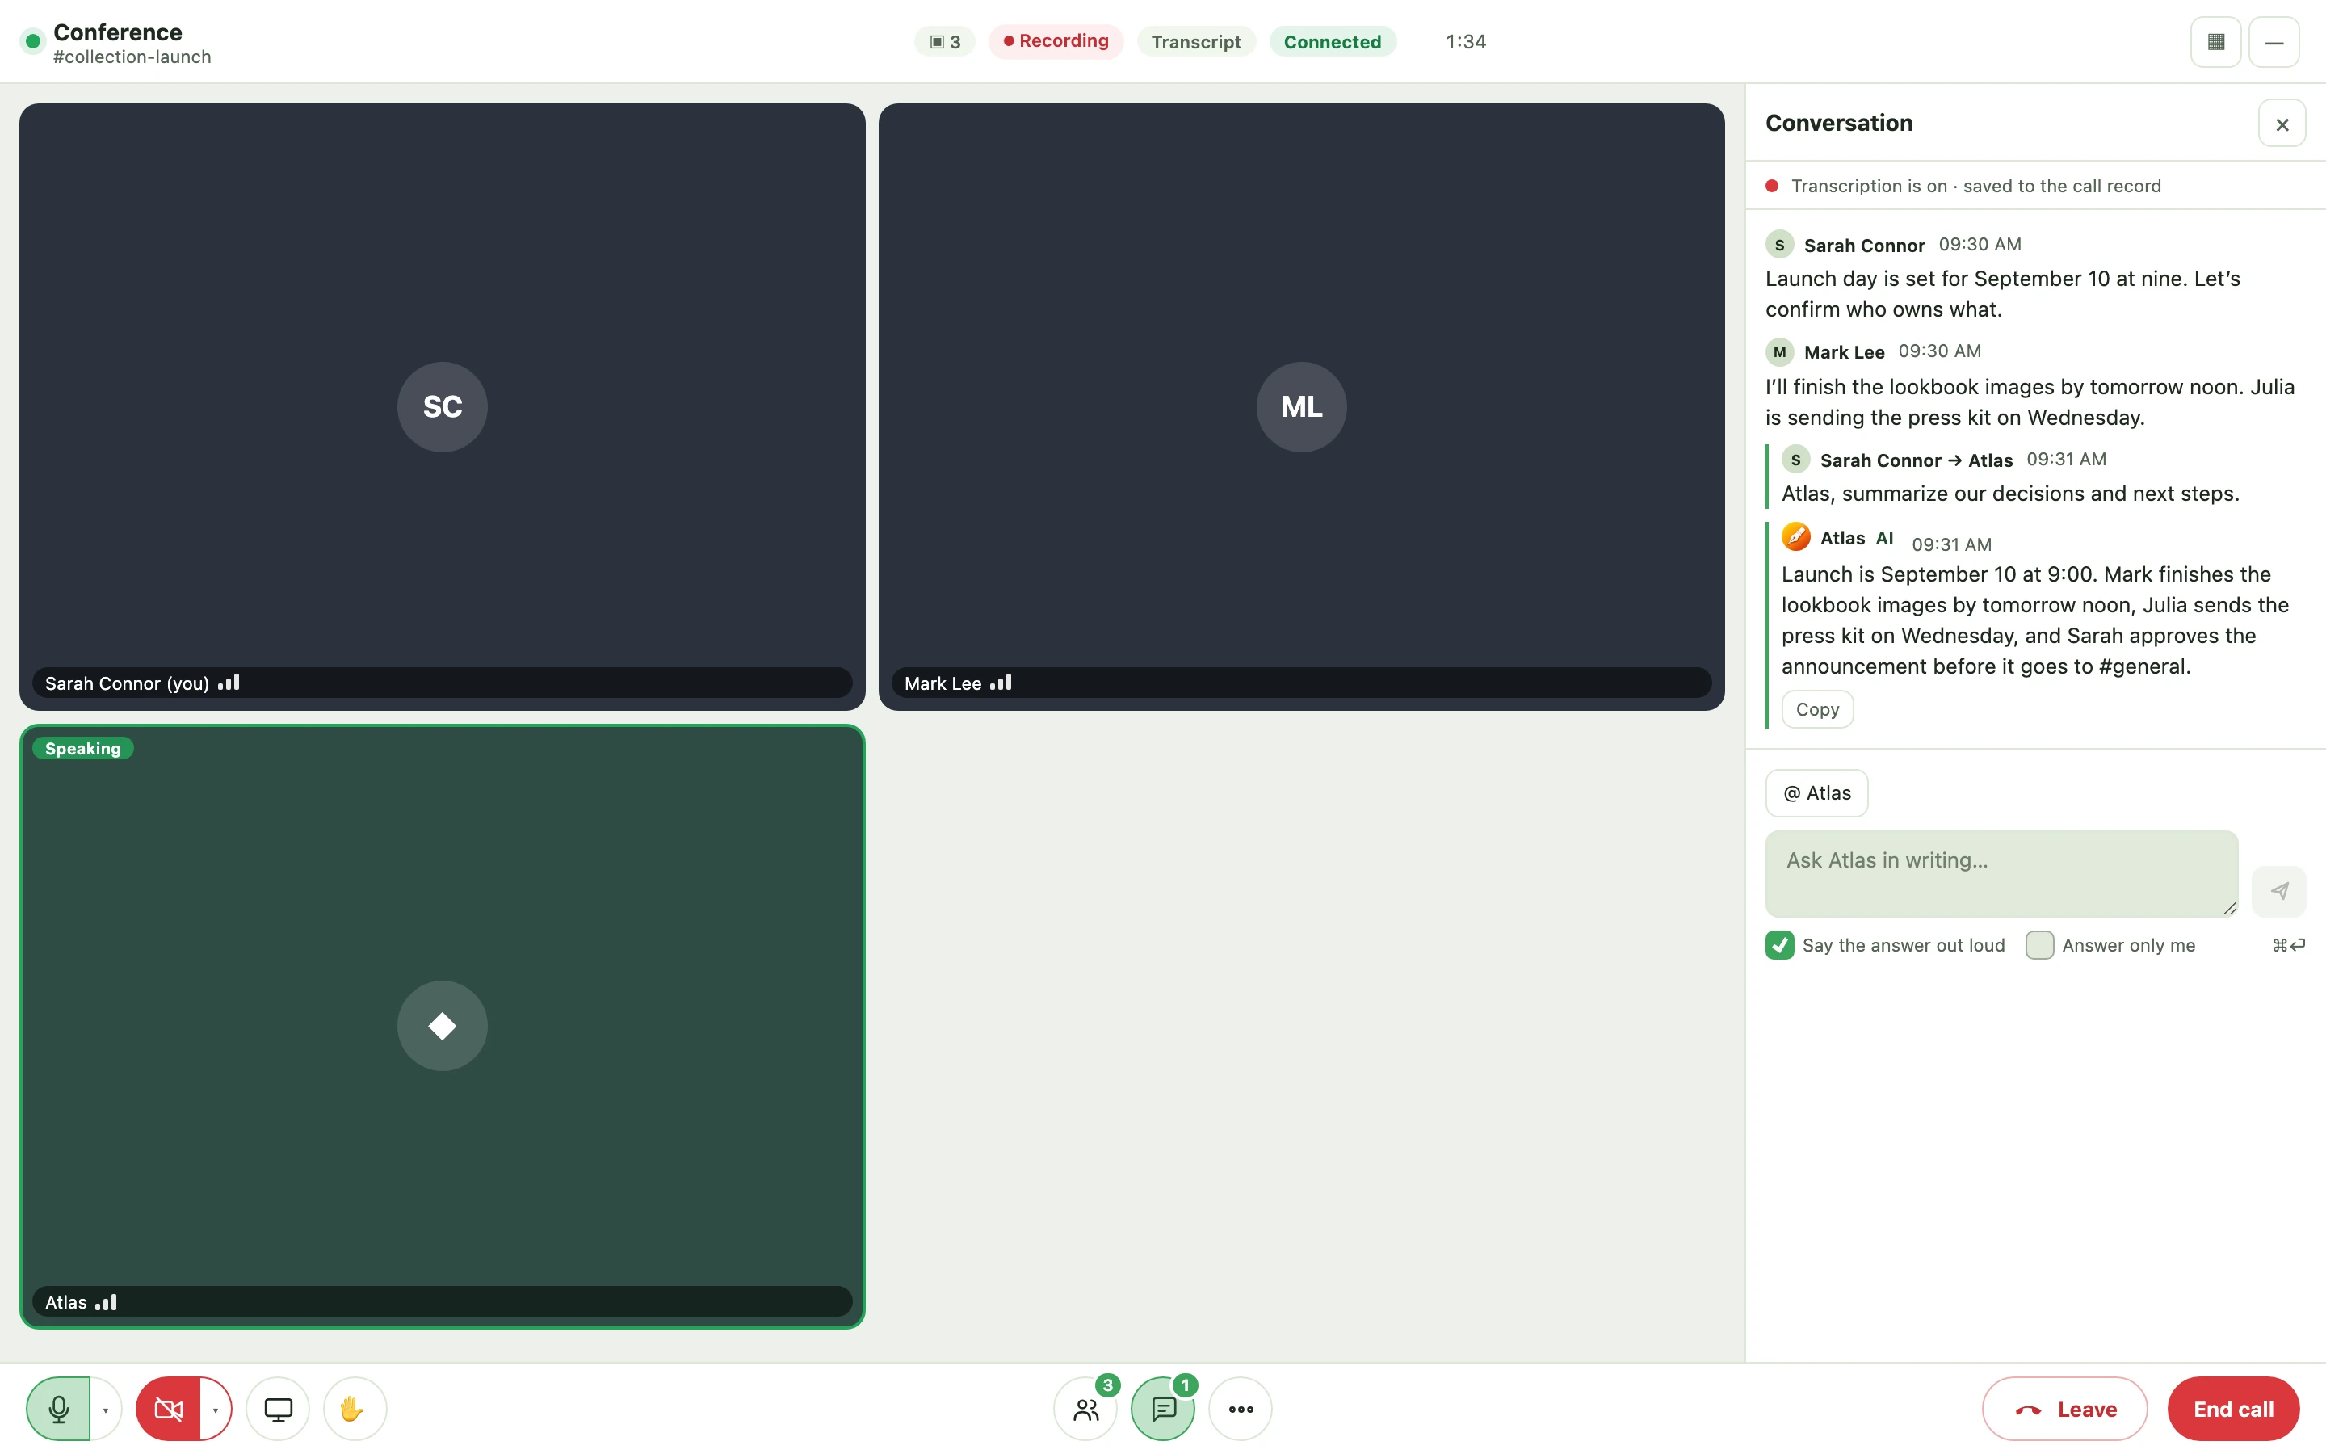Click the ML avatar circle

[x=1301, y=407]
